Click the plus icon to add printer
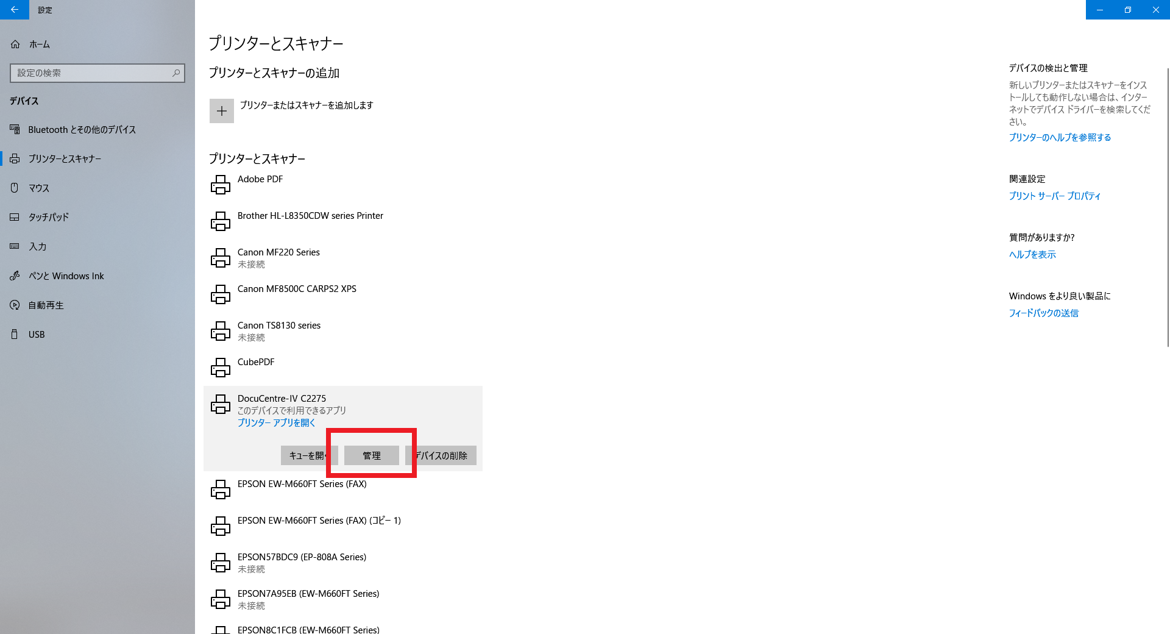Screen dimensions: 1170x634 [x=222, y=111]
